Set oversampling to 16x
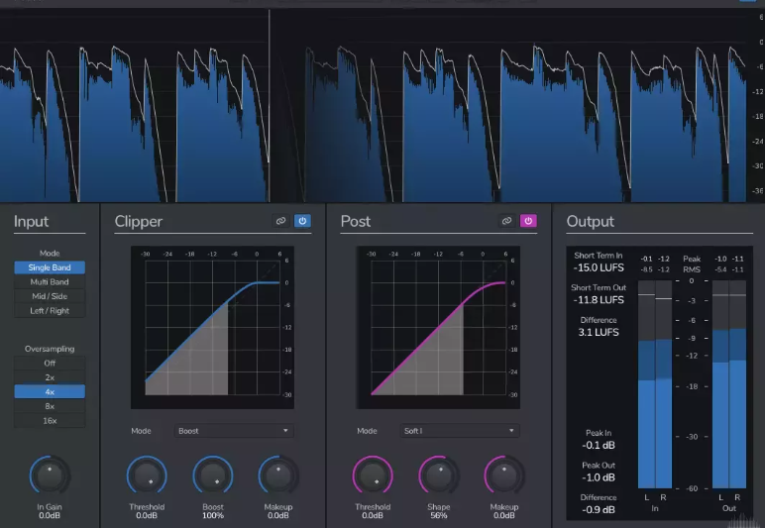Viewport: 765px width, 528px height. point(50,421)
